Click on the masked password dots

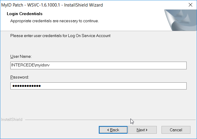click(27, 86)
